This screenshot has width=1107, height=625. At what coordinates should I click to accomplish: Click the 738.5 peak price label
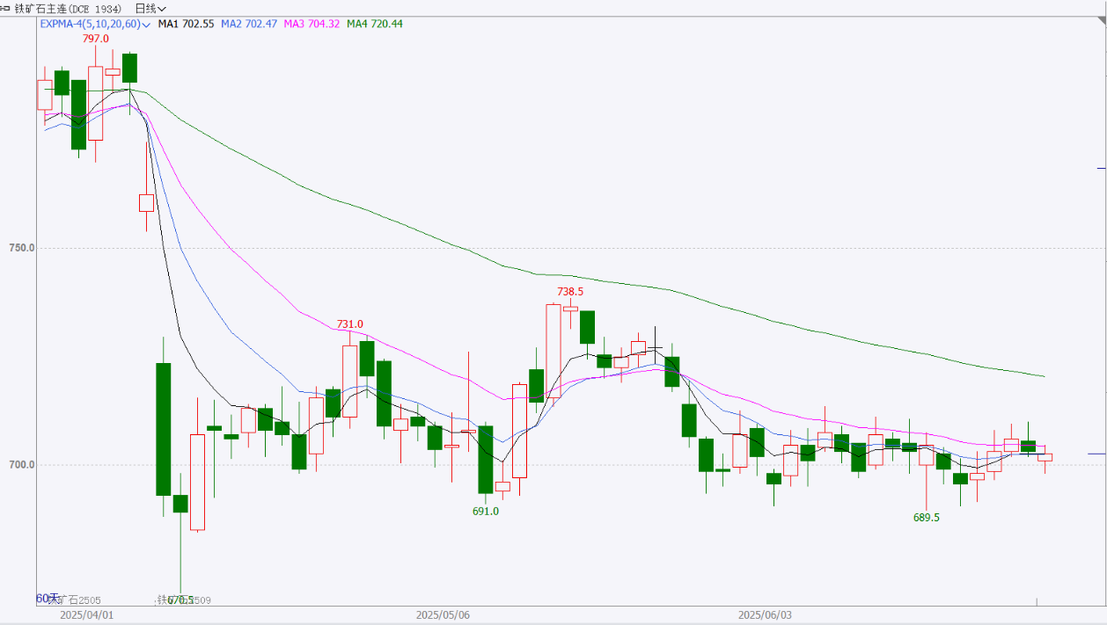[x=570, y=291]
